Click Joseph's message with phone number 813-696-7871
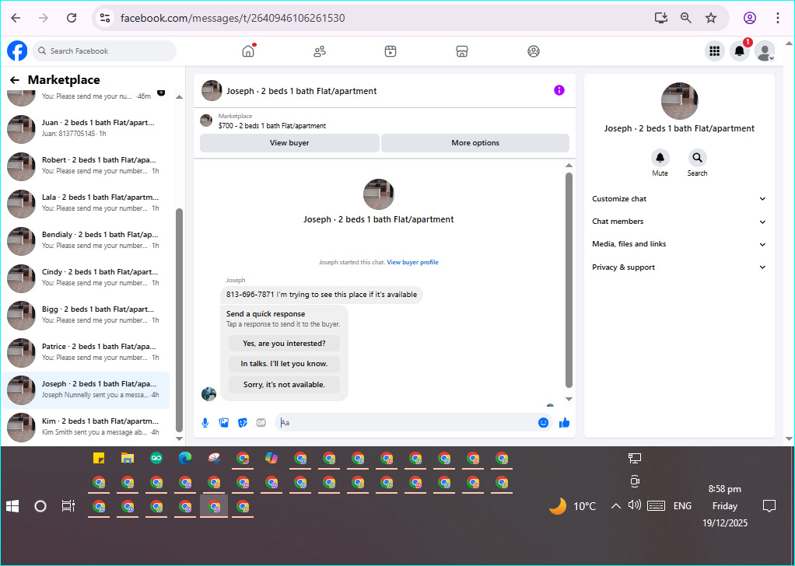795x566 pixels. point(321,295)
